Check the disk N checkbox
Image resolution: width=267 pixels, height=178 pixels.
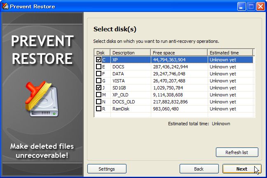98,102
